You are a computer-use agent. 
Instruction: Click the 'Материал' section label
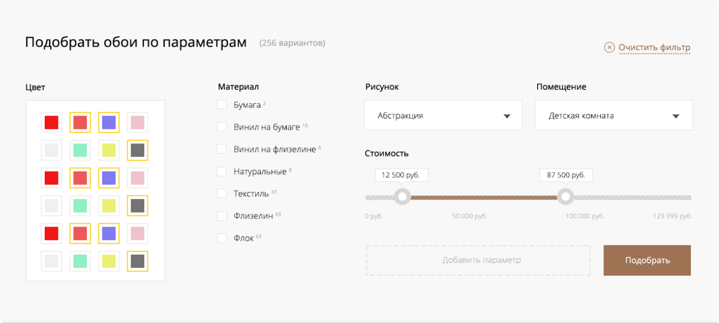tap(238, 87)
